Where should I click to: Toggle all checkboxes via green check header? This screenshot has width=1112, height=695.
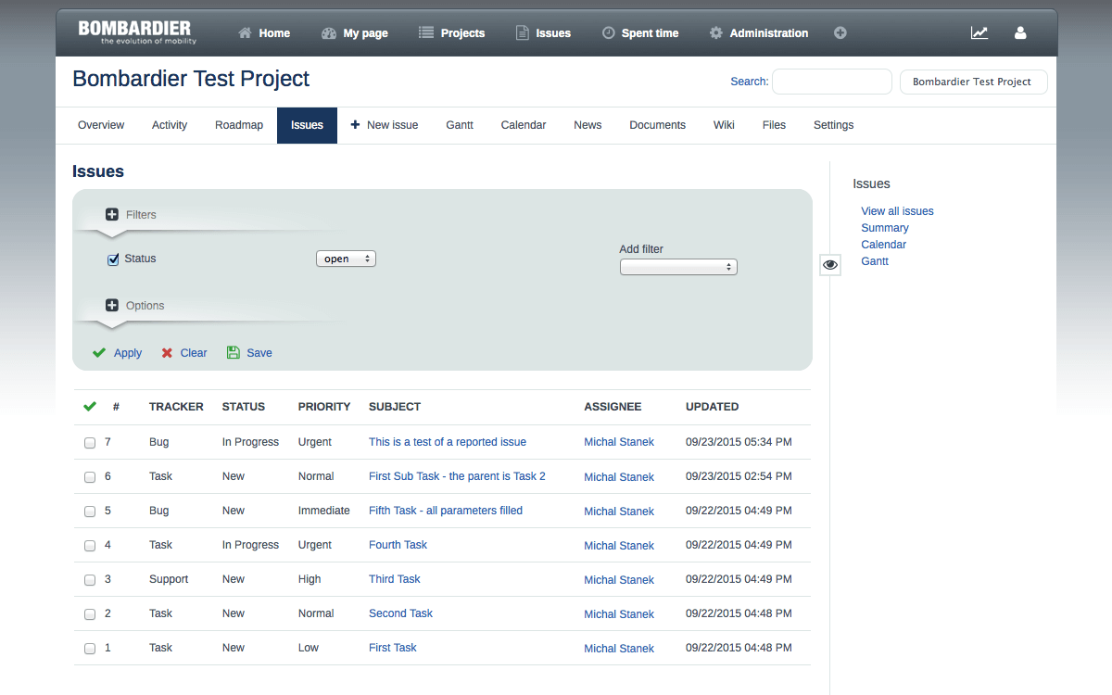pyautogui.click(x=90, y=406)
